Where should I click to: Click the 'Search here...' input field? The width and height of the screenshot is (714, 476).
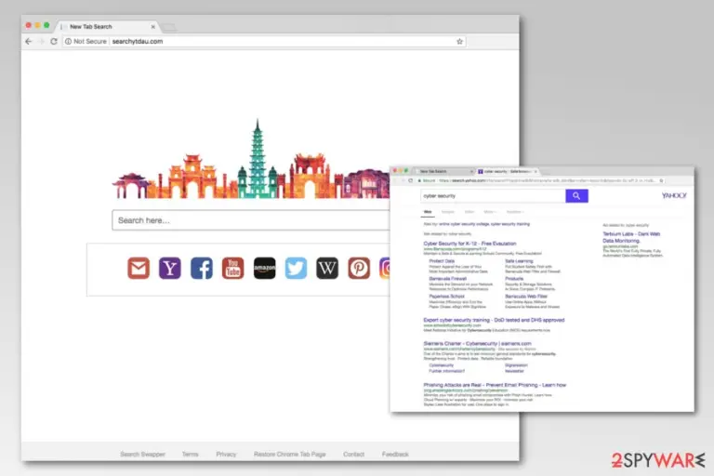point(251,220)
